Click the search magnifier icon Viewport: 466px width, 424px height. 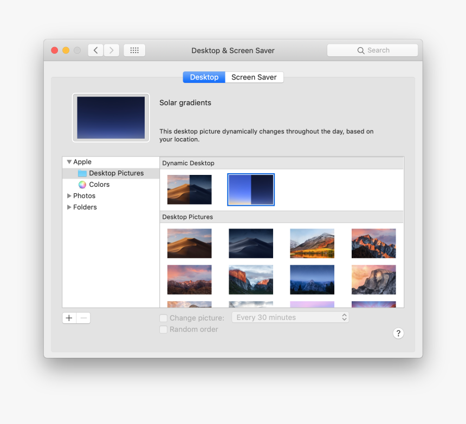click(x=361, y=50)
